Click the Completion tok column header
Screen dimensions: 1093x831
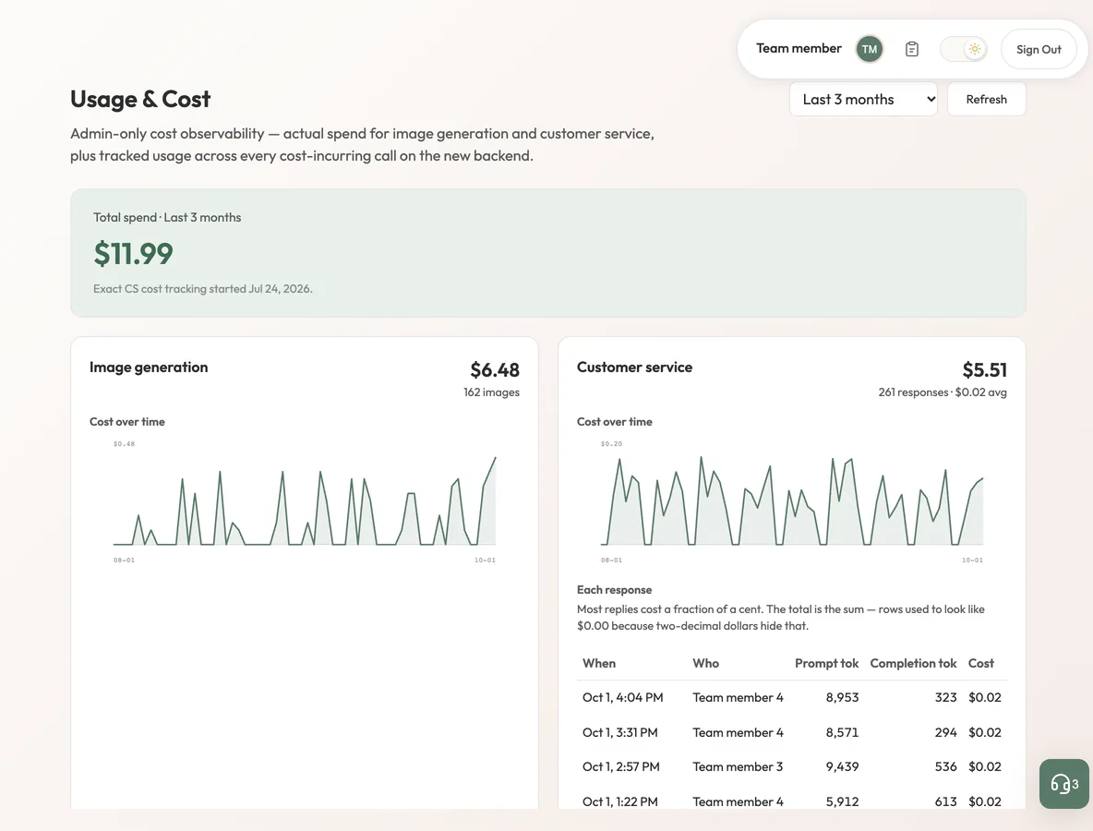[x=913, y=663]
